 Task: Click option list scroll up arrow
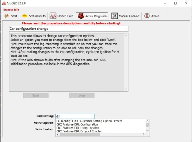coord(148,121)
